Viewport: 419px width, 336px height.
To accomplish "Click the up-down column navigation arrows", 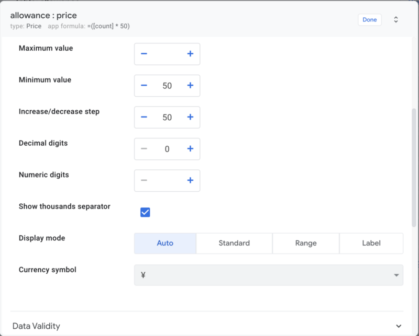I will point(396,20).
